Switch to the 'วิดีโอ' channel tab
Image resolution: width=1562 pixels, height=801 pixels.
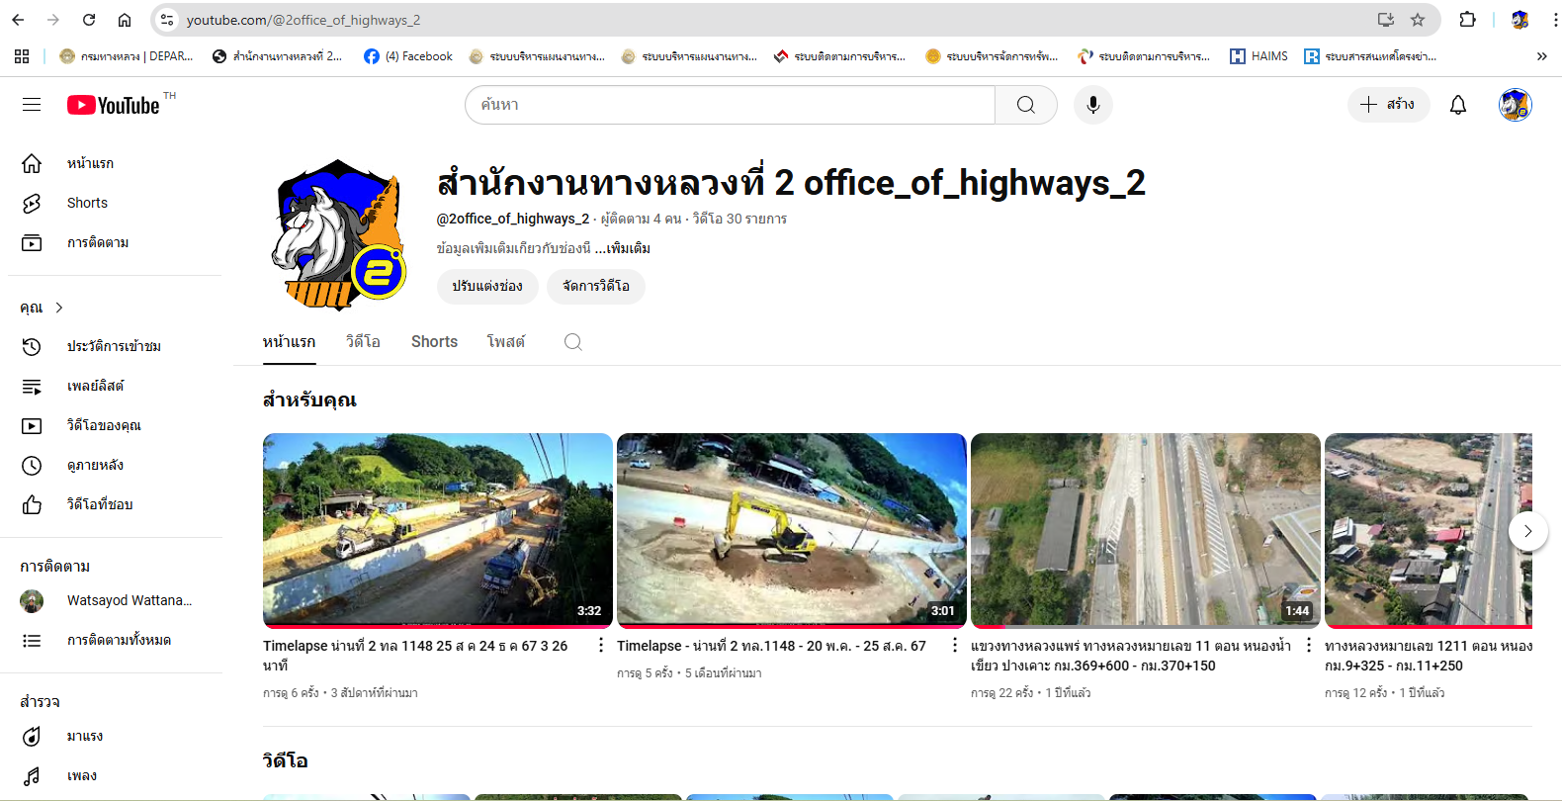[363, 342]
